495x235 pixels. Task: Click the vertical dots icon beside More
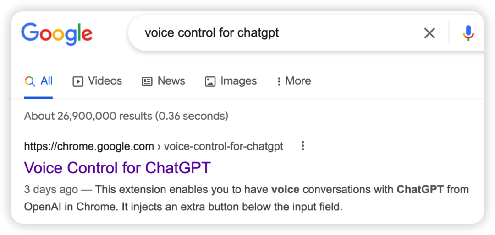[279, 81]
